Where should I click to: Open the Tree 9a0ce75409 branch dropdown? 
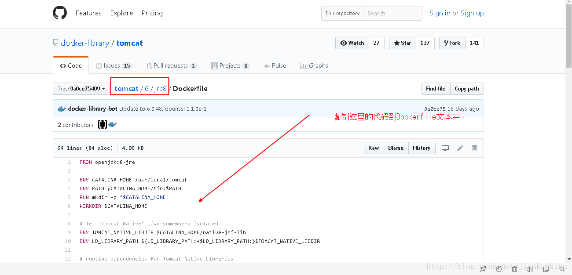click(x=81, y=89)
